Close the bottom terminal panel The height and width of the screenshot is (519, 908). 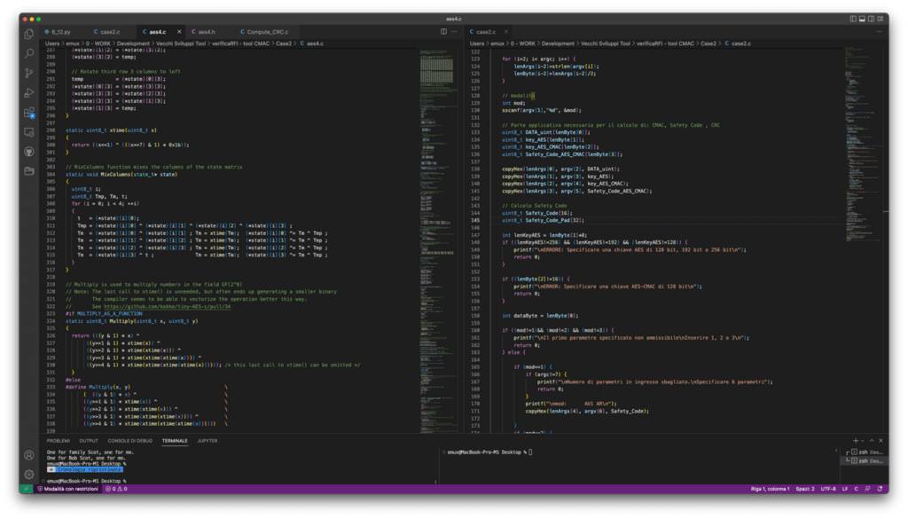(881, 441)
